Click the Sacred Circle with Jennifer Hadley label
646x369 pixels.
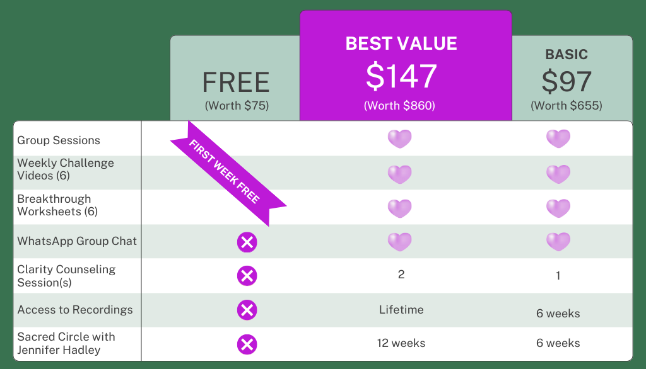click(66, 343)
